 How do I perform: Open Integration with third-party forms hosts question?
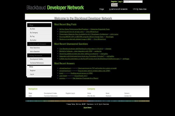[82, 56]
